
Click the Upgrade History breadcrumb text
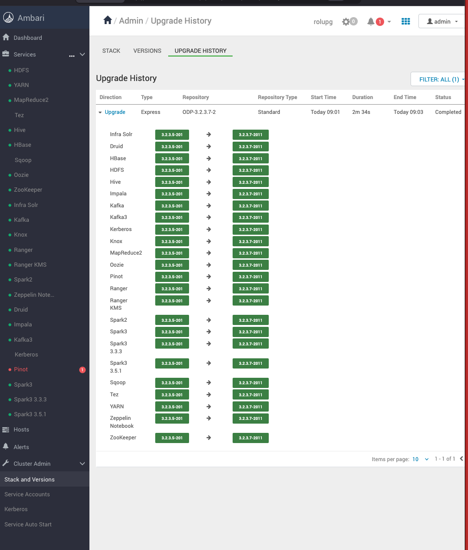[x=181, y=21]
